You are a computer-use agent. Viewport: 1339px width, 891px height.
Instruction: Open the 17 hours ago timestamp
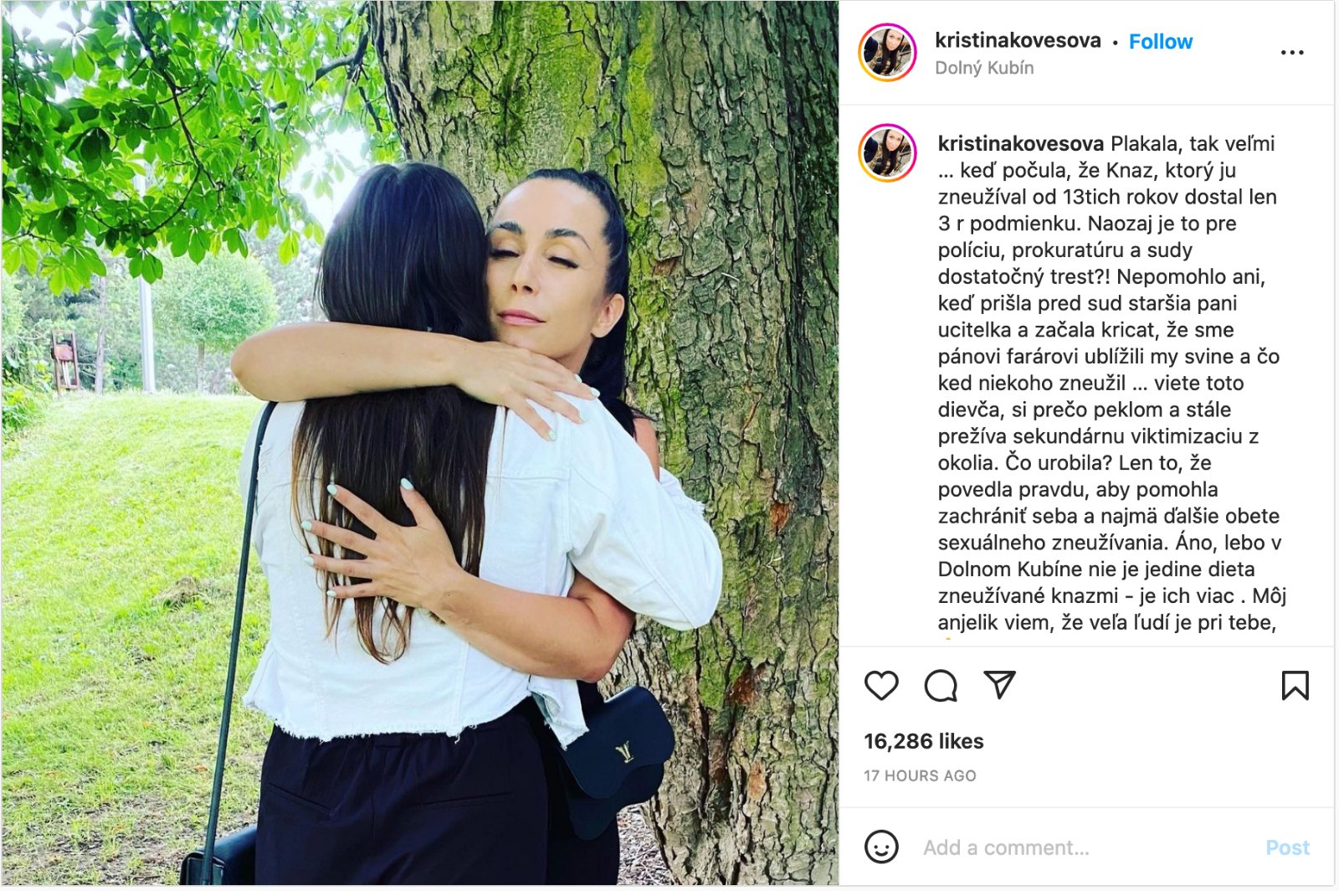click(920, 775)
